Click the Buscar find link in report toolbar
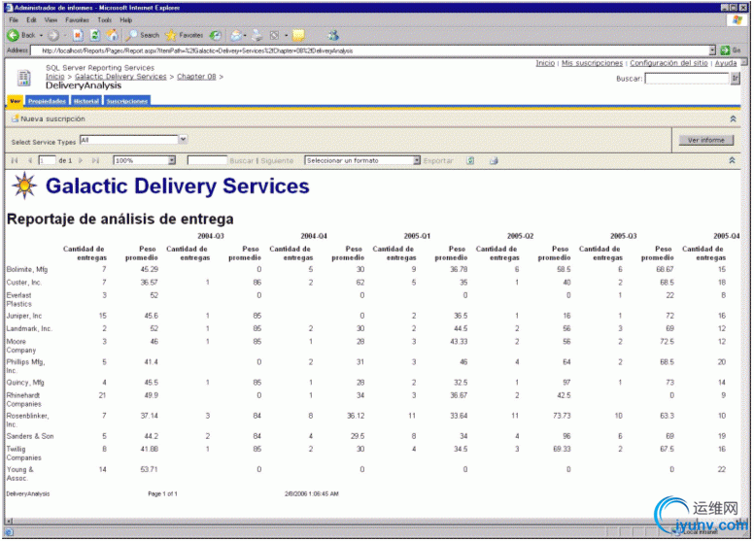 coord(241,160)
